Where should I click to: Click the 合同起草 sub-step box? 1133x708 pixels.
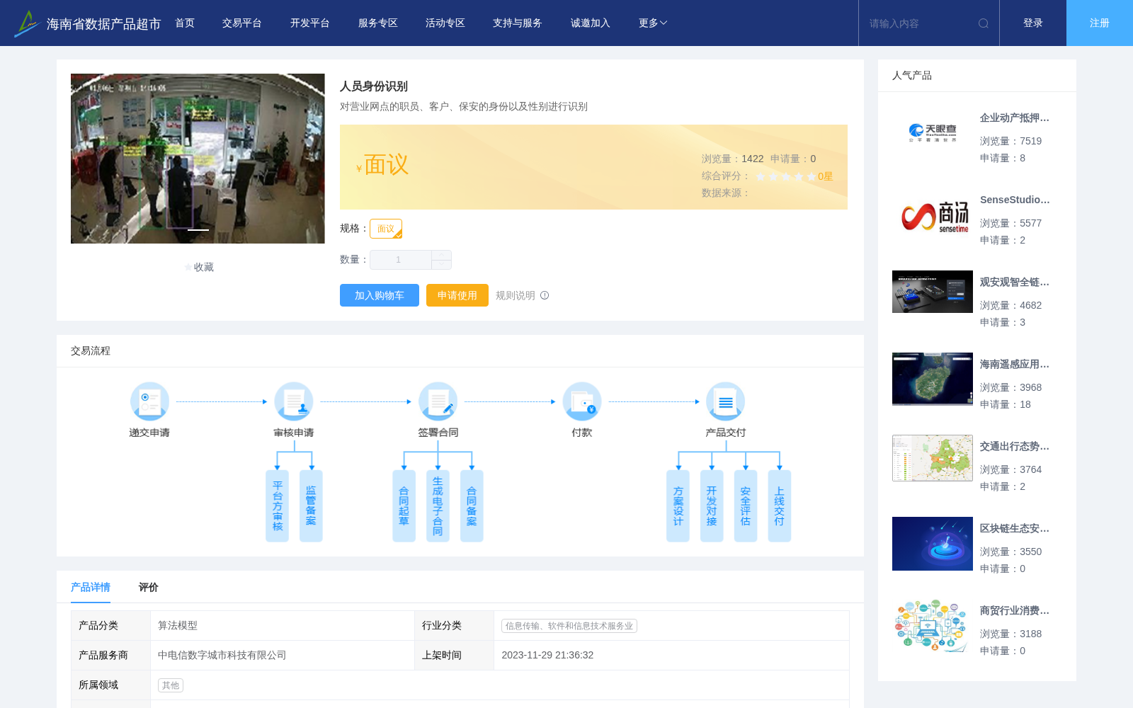[x=404, y=506]
